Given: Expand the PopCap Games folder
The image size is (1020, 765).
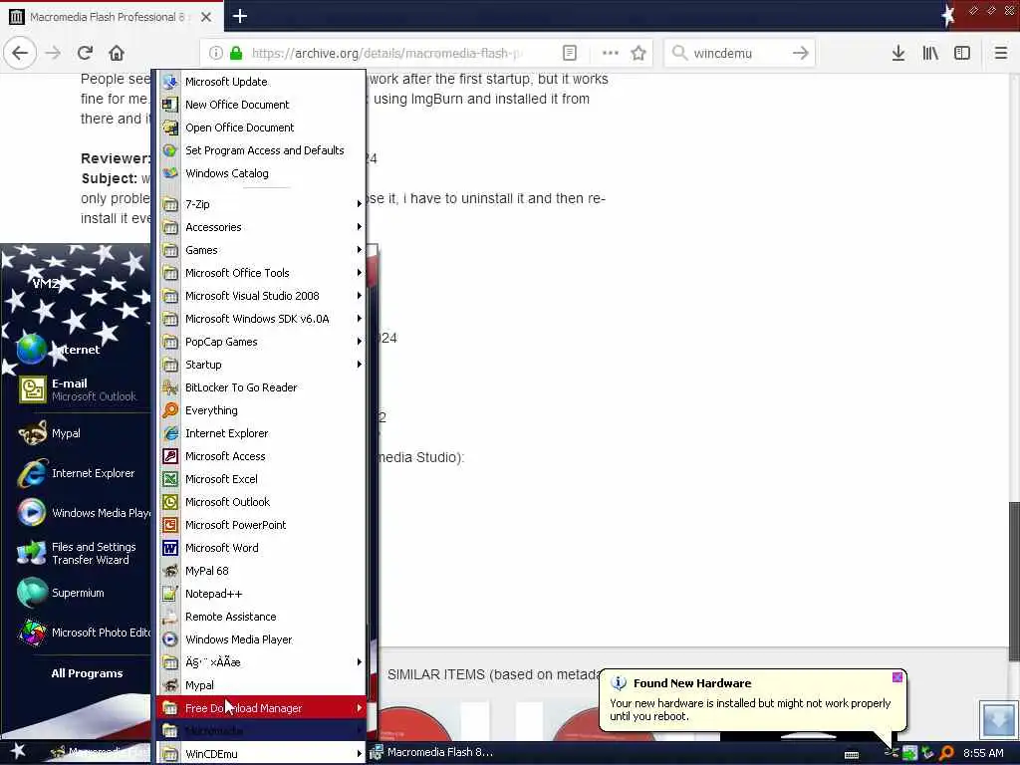Looking at the screenshot, I should click(x=260, y=342).
